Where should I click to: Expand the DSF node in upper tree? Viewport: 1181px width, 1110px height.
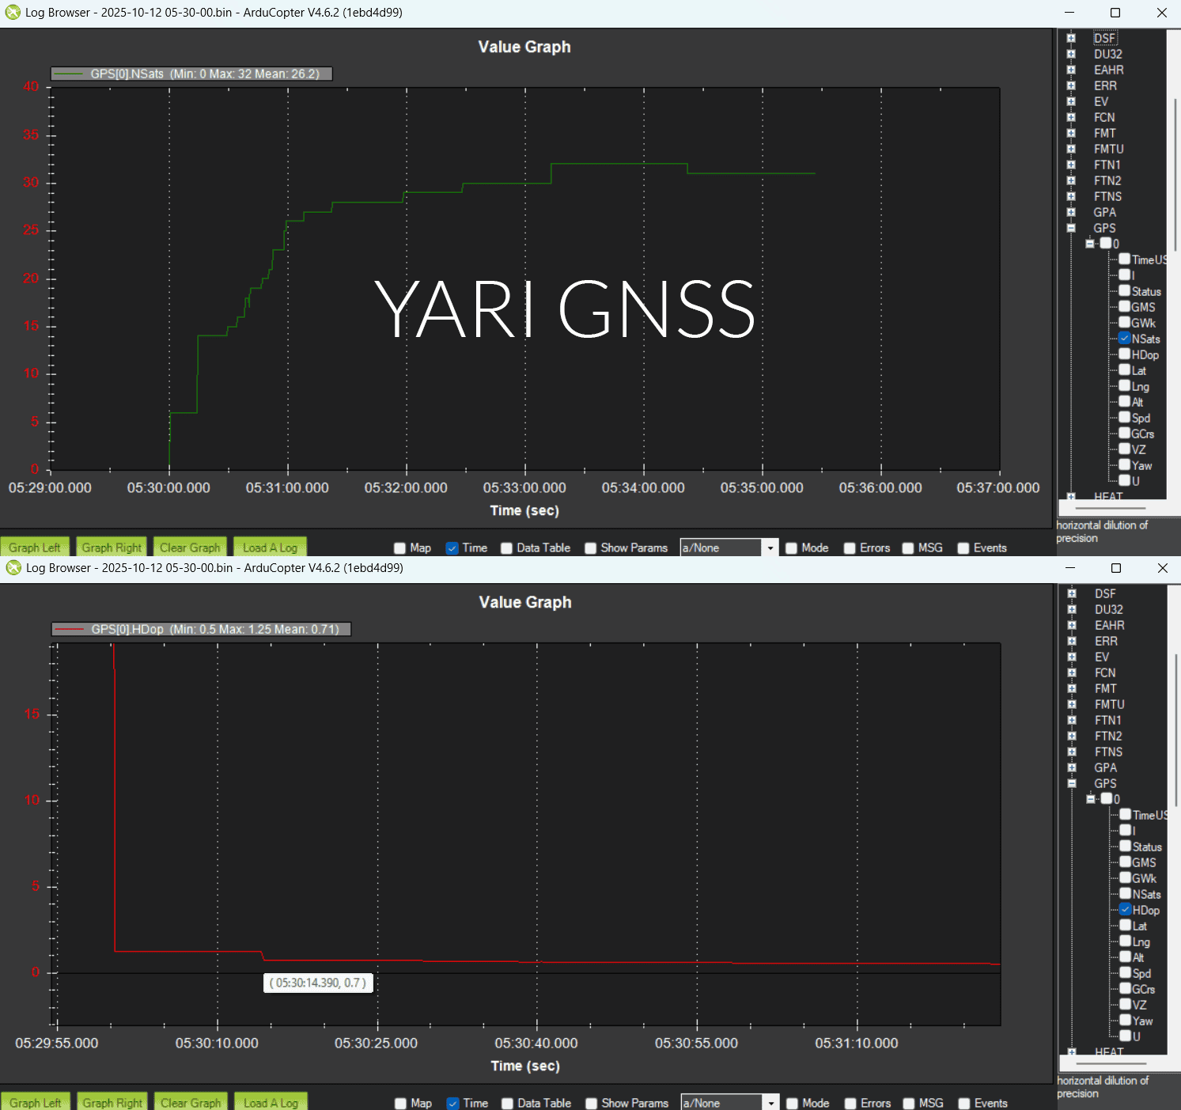(1071, 38)
